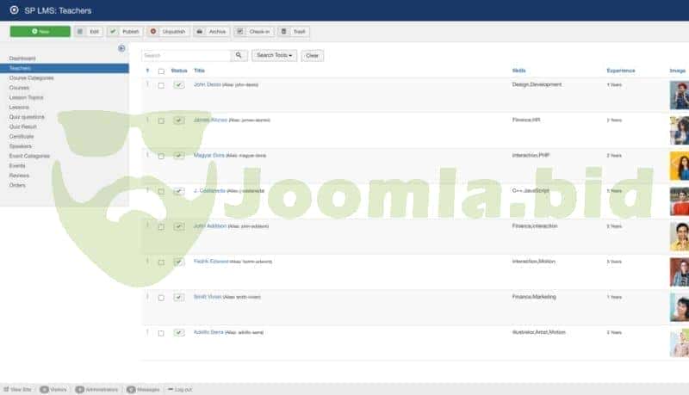Image resolution: width=689 pixels, height=395 pixels.
Task: Toggle published status icon for Magyar Dora
Action: (178, 156)
